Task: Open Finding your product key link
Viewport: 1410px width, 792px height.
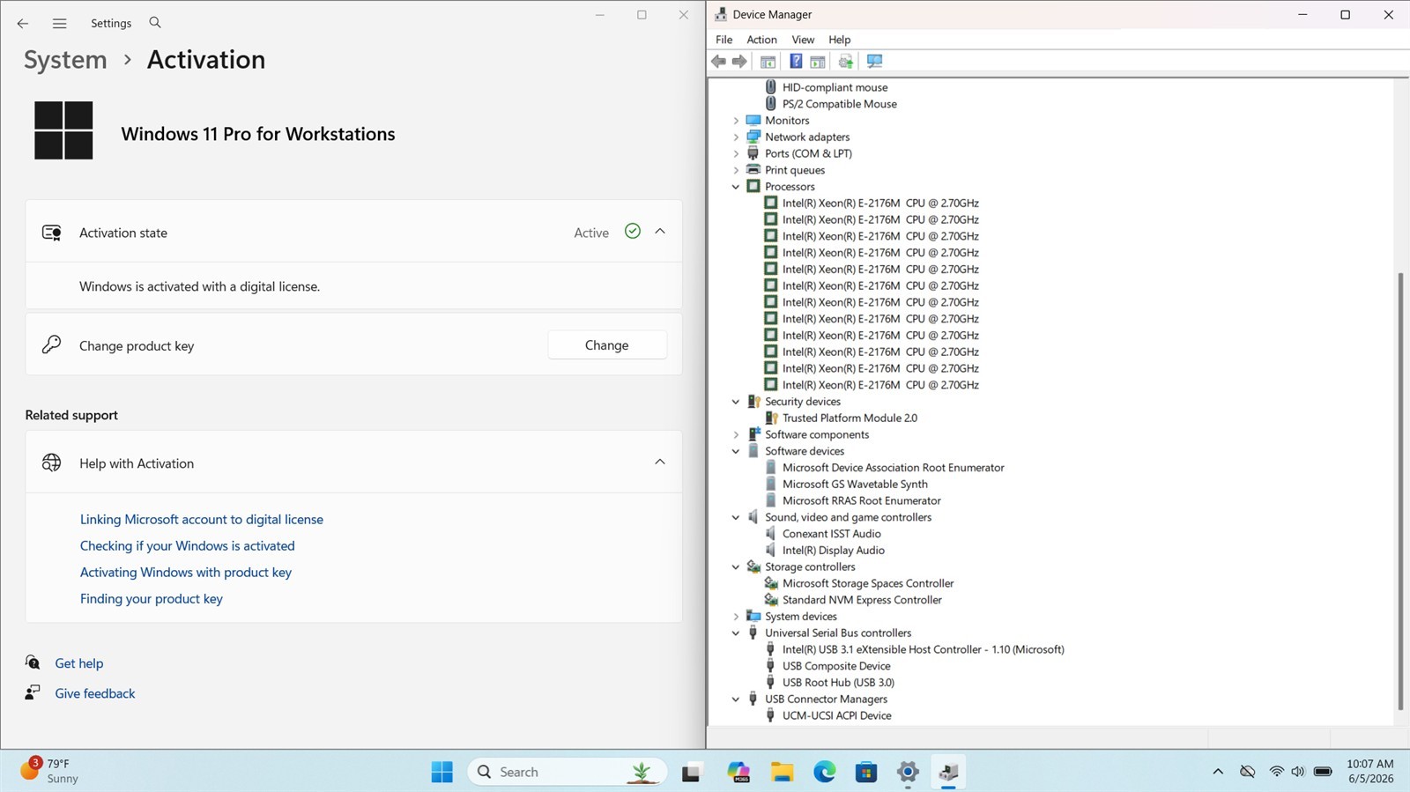Action: tap(152, 599)
